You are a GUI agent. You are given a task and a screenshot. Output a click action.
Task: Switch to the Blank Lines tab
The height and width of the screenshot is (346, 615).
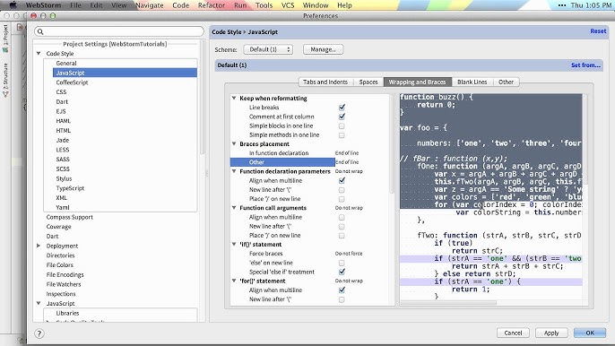click(x=472, y=82)
